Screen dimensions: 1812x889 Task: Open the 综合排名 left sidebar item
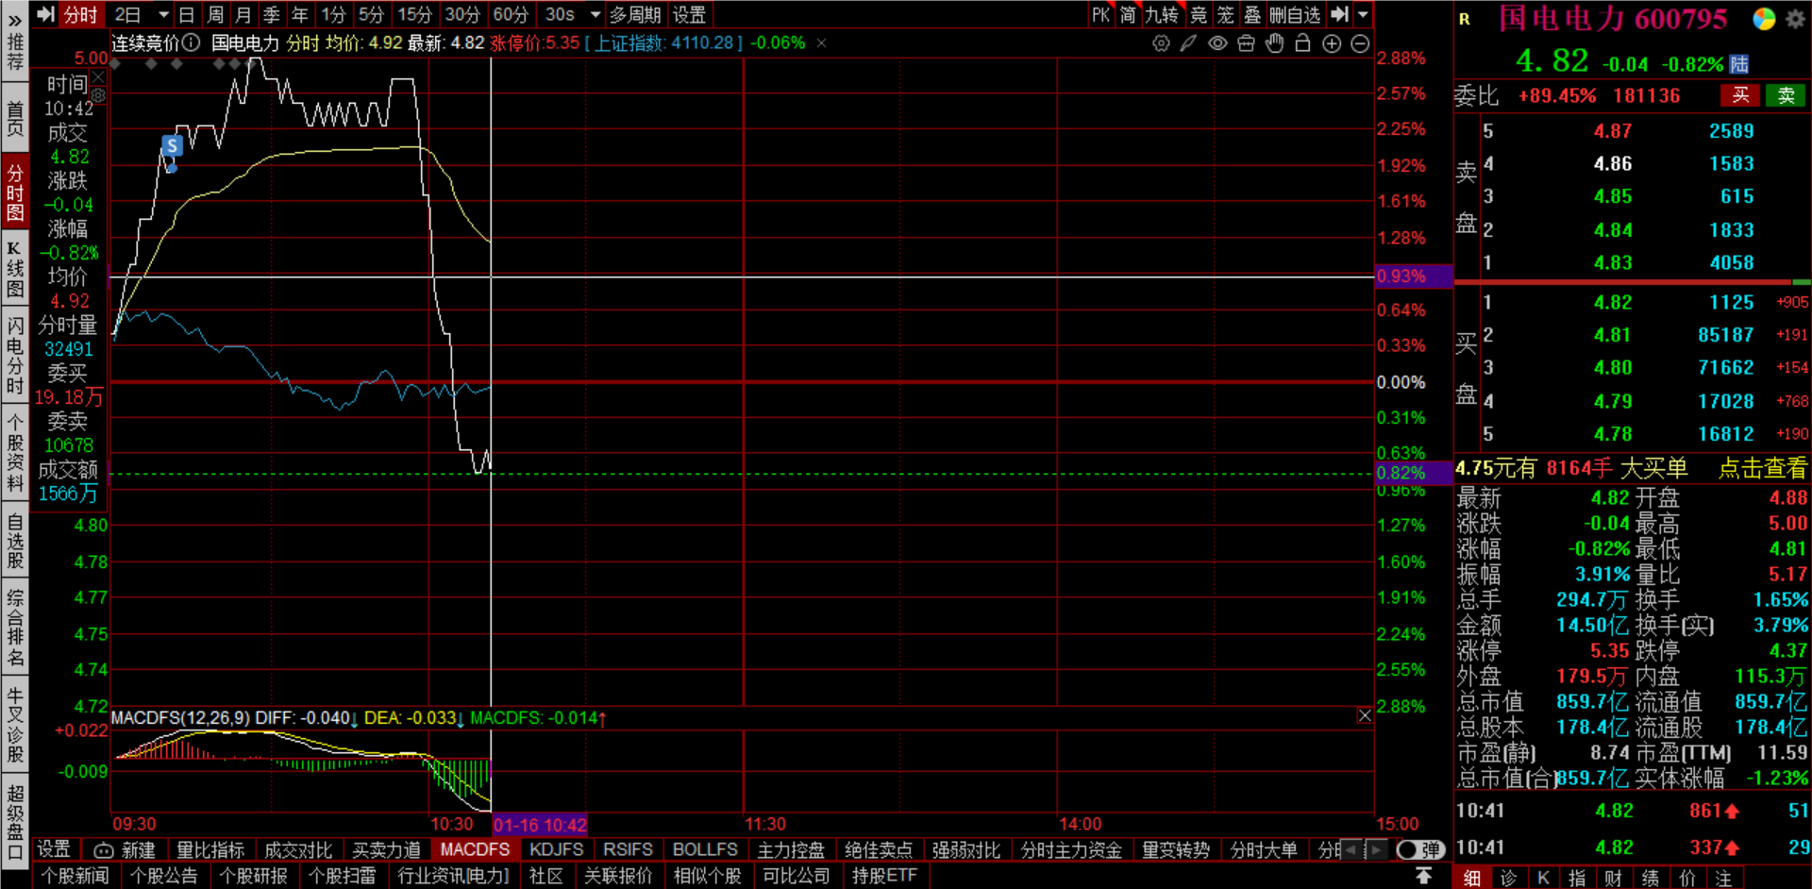[15, 628]
